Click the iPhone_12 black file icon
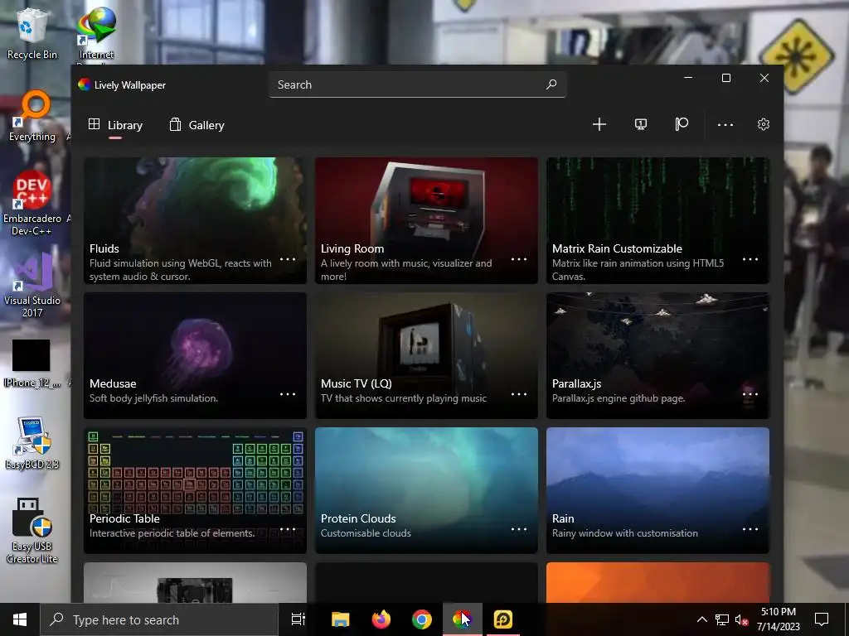849x636 pixels. (32, 363)
